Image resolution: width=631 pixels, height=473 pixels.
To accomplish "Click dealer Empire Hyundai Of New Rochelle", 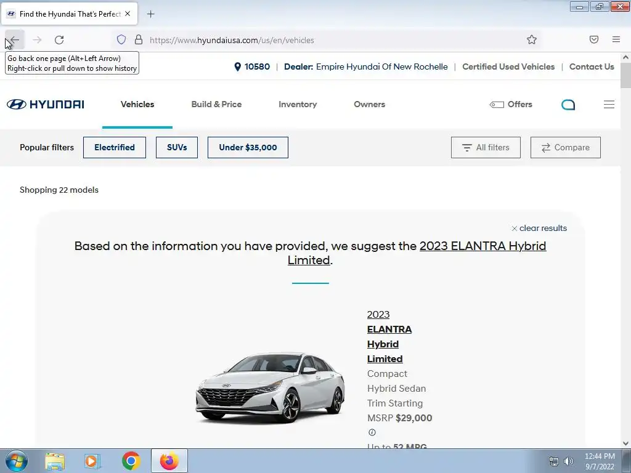I will pos(381,67).
